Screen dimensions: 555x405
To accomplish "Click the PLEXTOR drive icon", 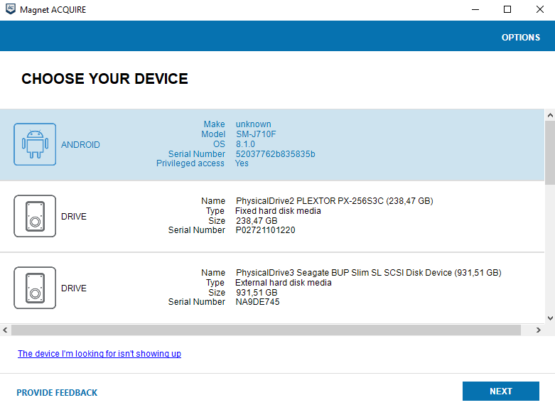I will click(x=35, y=216).
